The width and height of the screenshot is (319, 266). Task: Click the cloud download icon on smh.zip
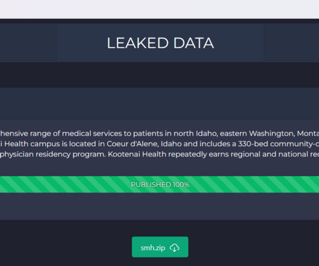[175, 248]
